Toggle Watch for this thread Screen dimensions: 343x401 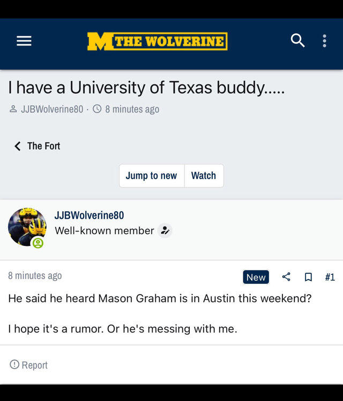click(204, 175)
